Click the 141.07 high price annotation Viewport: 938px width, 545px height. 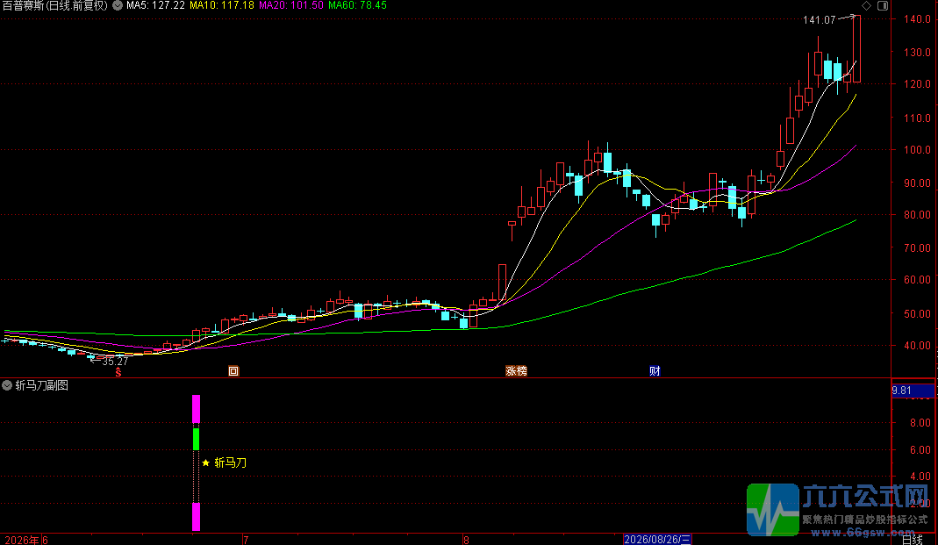(819, 19)
